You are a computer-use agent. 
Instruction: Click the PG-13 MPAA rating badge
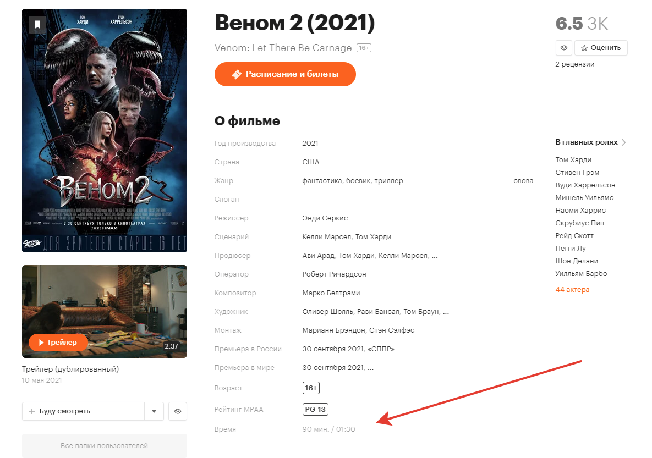(315, 409)
